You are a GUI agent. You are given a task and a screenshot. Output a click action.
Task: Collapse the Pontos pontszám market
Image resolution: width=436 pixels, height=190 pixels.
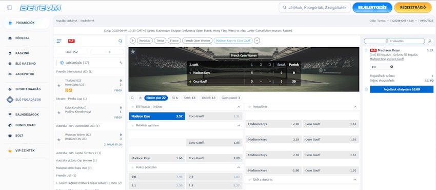coord(239,167)
